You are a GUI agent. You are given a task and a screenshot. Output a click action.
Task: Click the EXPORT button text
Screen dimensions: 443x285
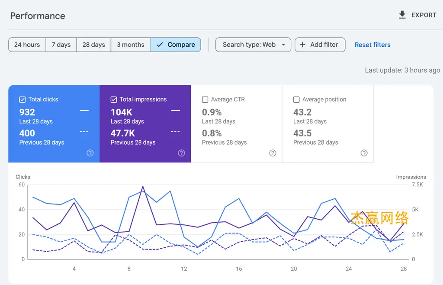pyautogui.click(x=424, y=15)
